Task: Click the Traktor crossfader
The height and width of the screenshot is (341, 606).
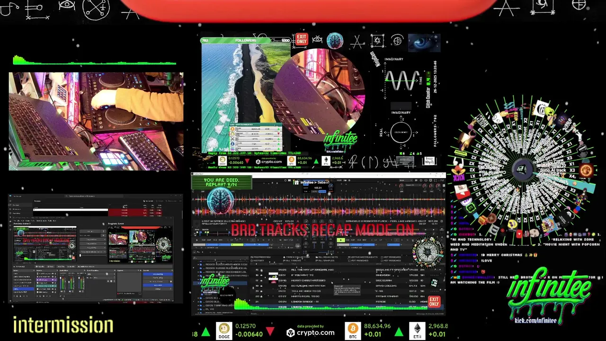Action: (319, 252)
